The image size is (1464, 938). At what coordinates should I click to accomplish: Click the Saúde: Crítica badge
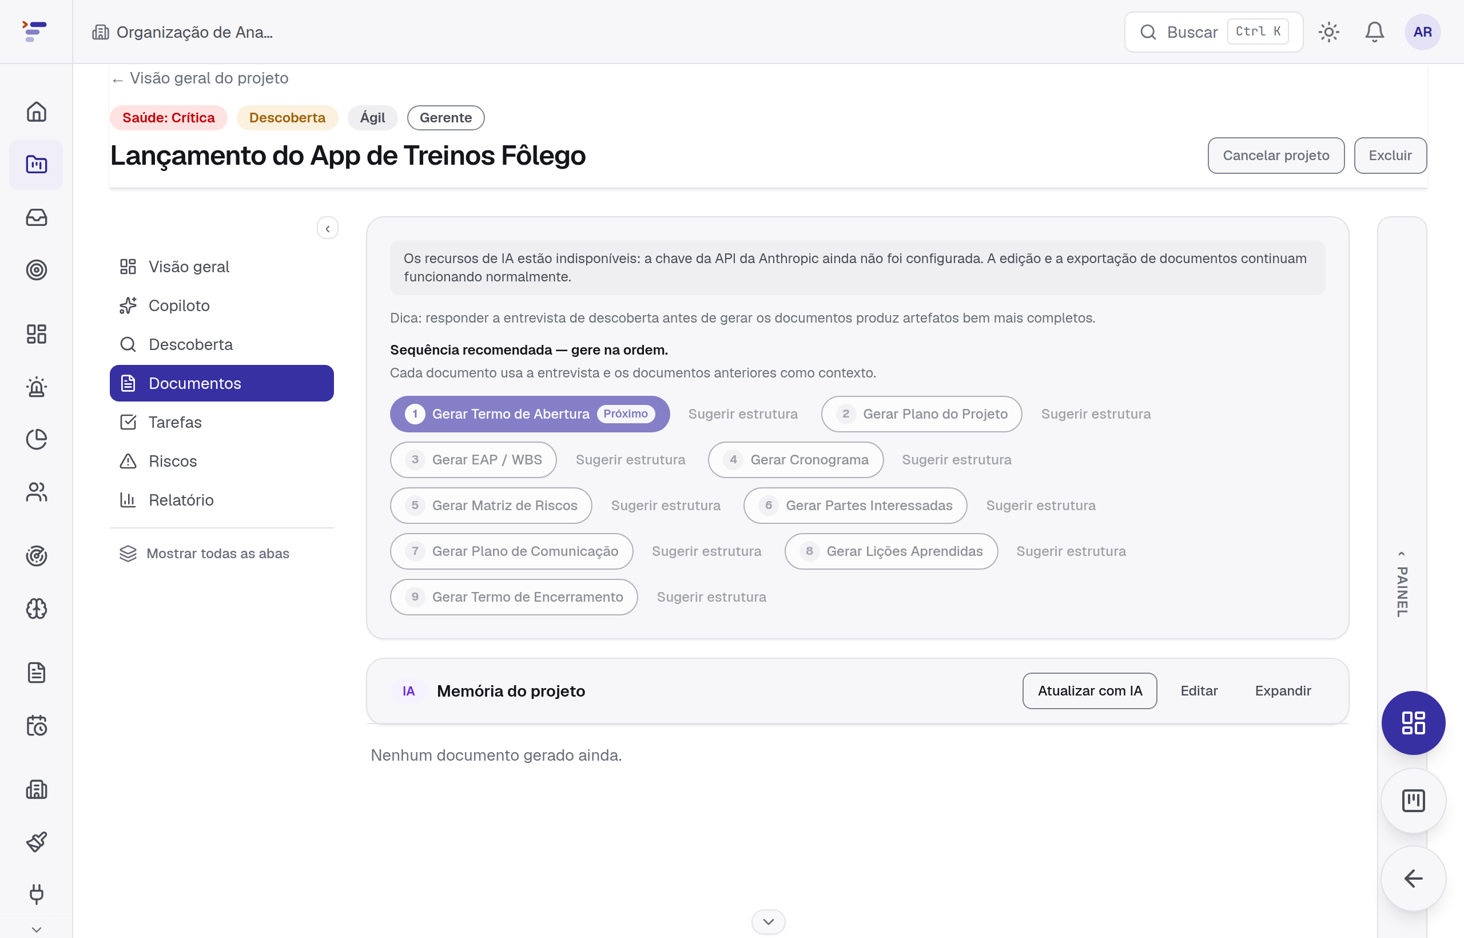pos(169,118)
